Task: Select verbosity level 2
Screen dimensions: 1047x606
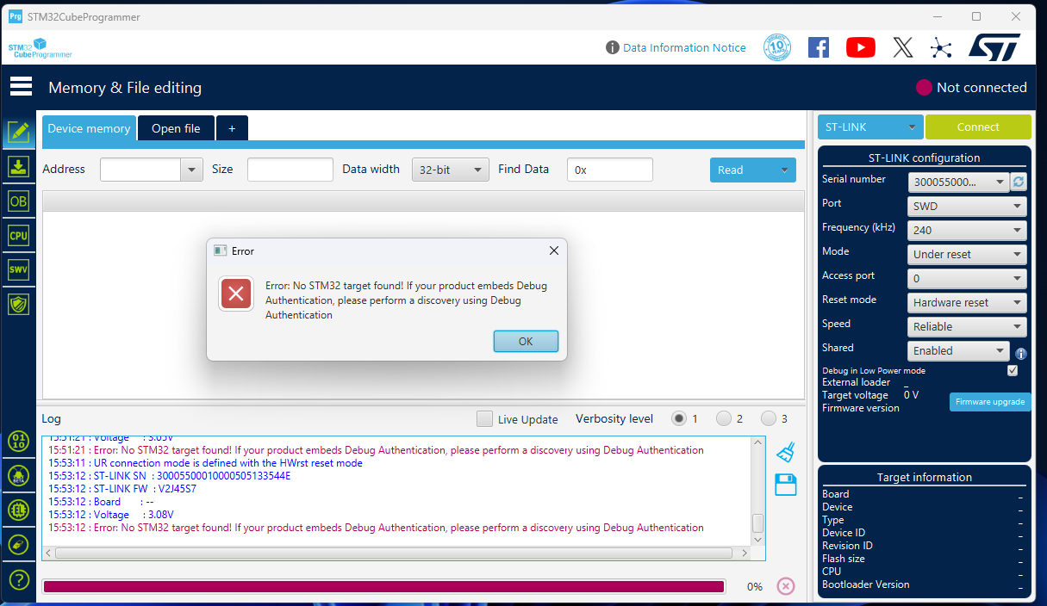Action: click(723, 418)
